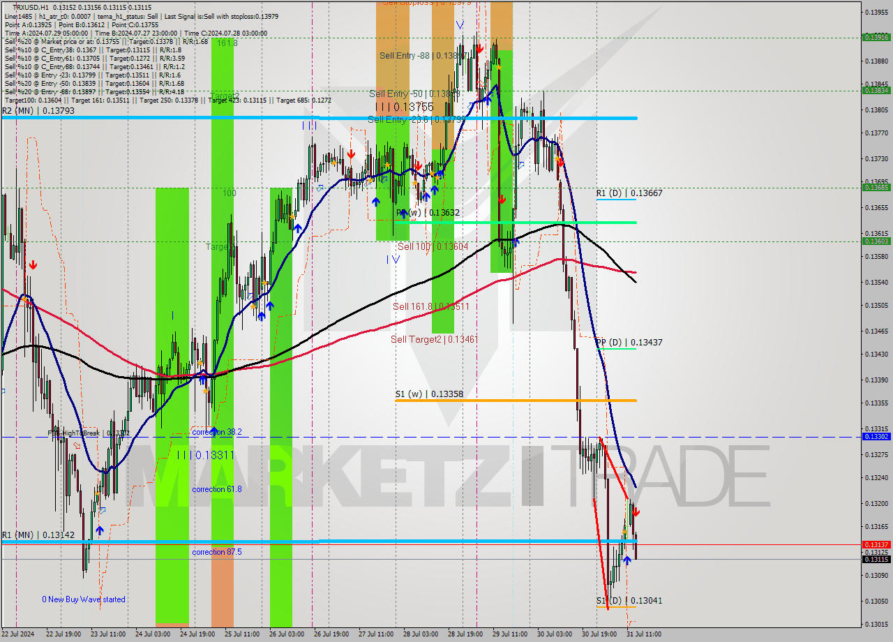This screenshot has height=642, width=893.
Task: Click the green 0.13685 price axis tag
Action: [876, 187]
